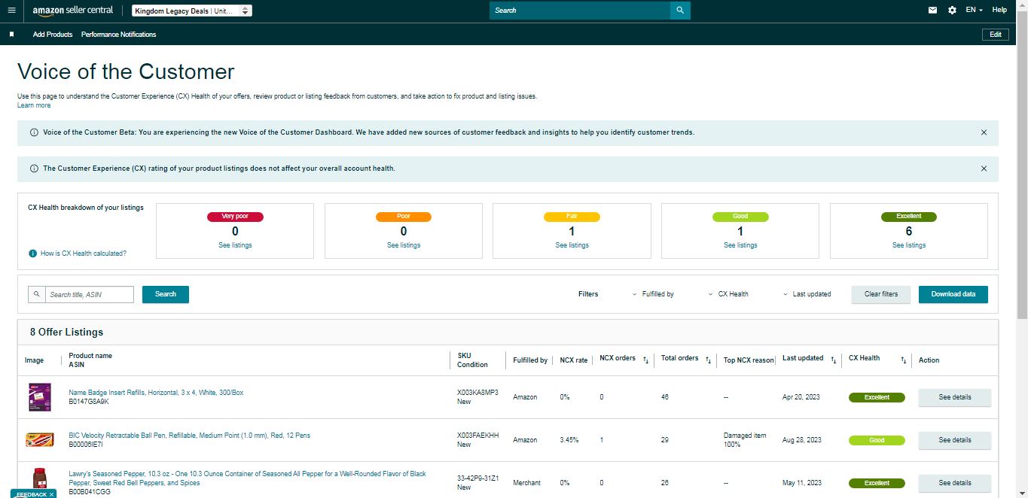Image resolution: width=1028 pixels, height=498 pixels.
Task: Click the Download data button
Action: pos(953,294)
